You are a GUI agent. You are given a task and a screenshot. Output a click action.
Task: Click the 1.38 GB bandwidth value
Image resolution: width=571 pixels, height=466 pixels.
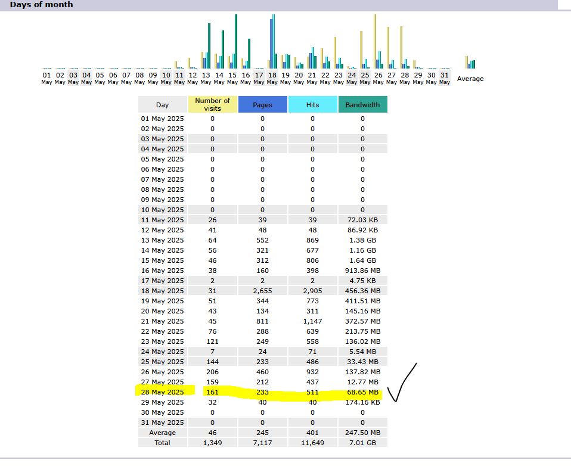coord(363,240)
